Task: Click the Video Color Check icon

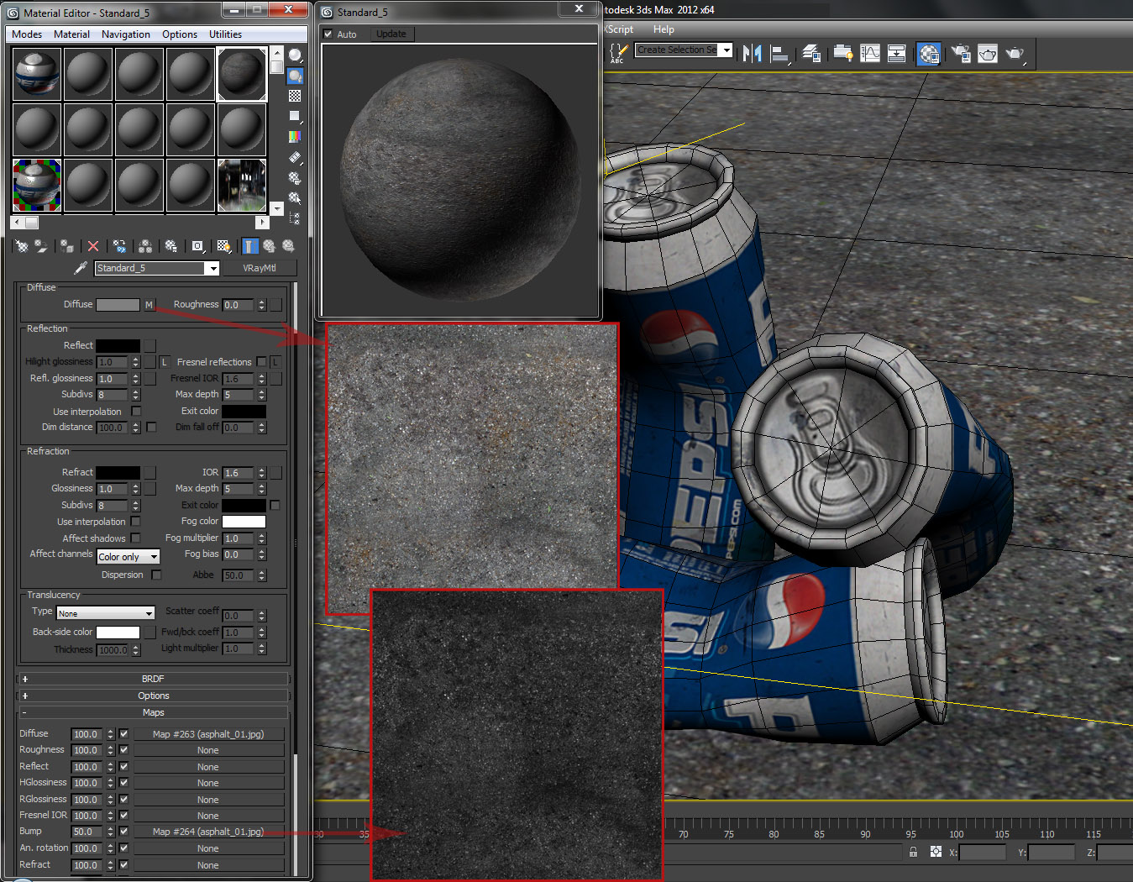Action: pos(295,136)
